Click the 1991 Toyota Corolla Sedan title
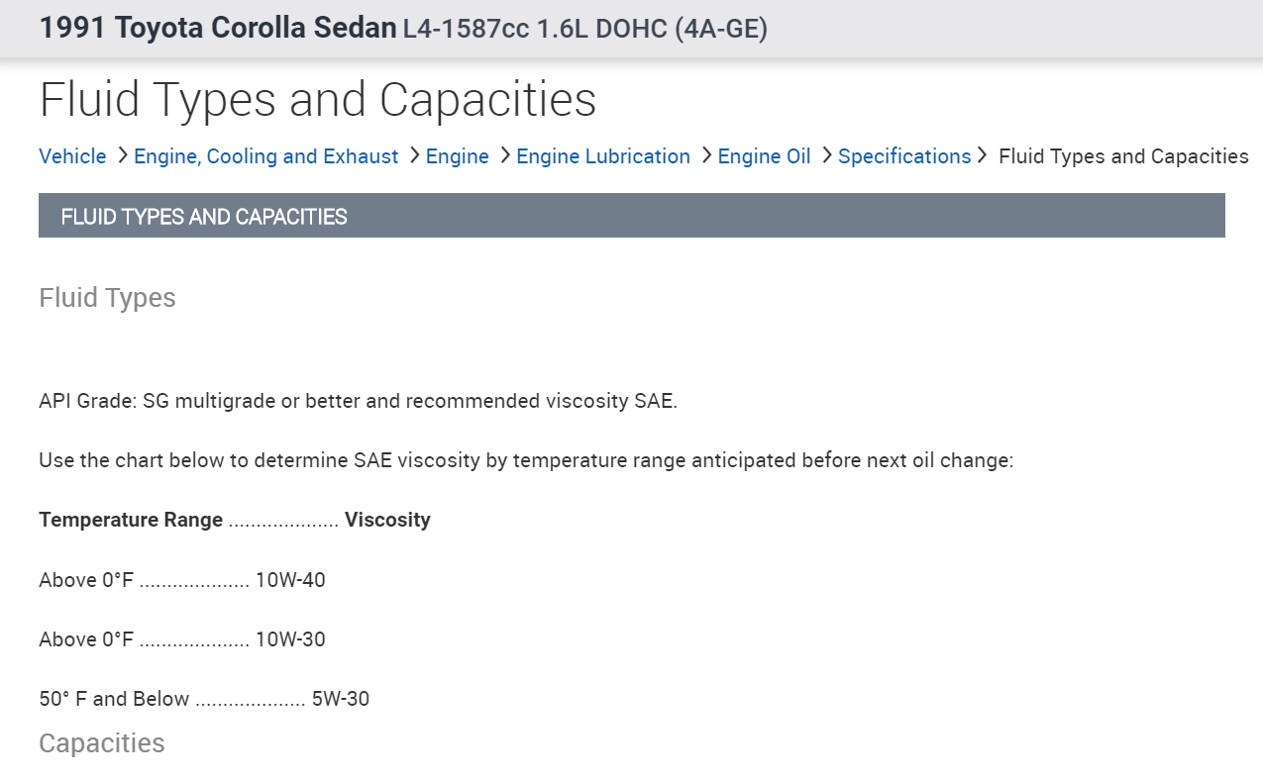 coord(218,28)
